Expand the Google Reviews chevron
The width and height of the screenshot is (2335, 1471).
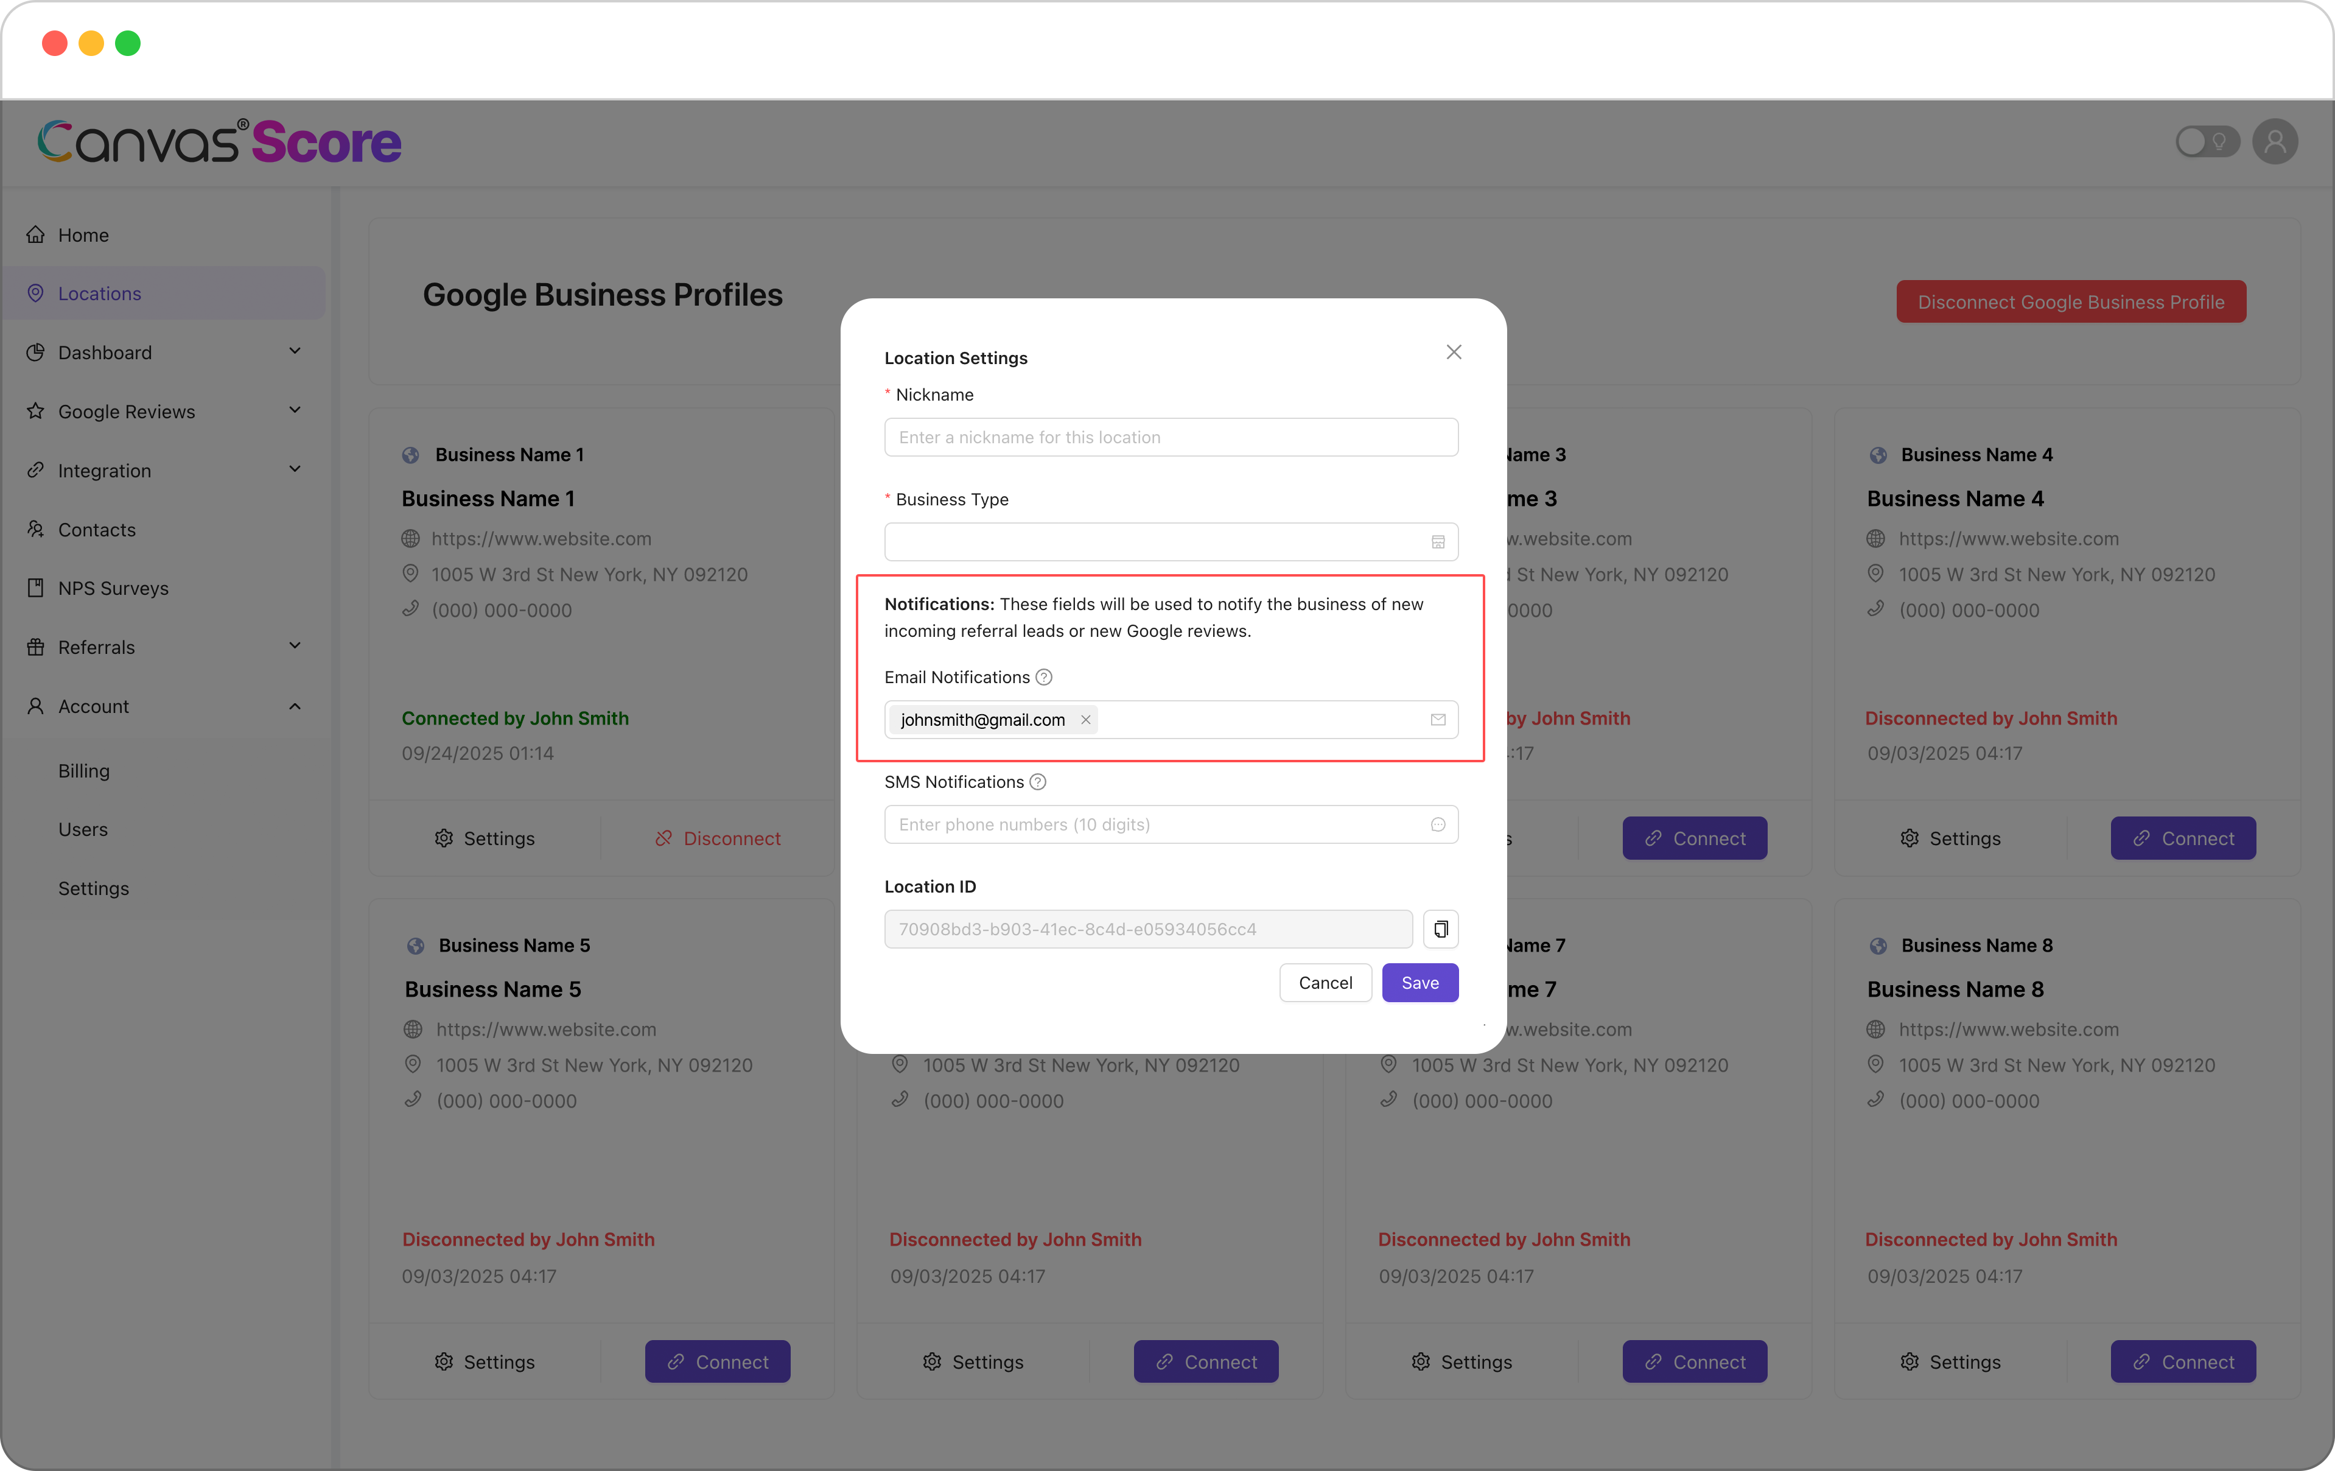point(295,410)
